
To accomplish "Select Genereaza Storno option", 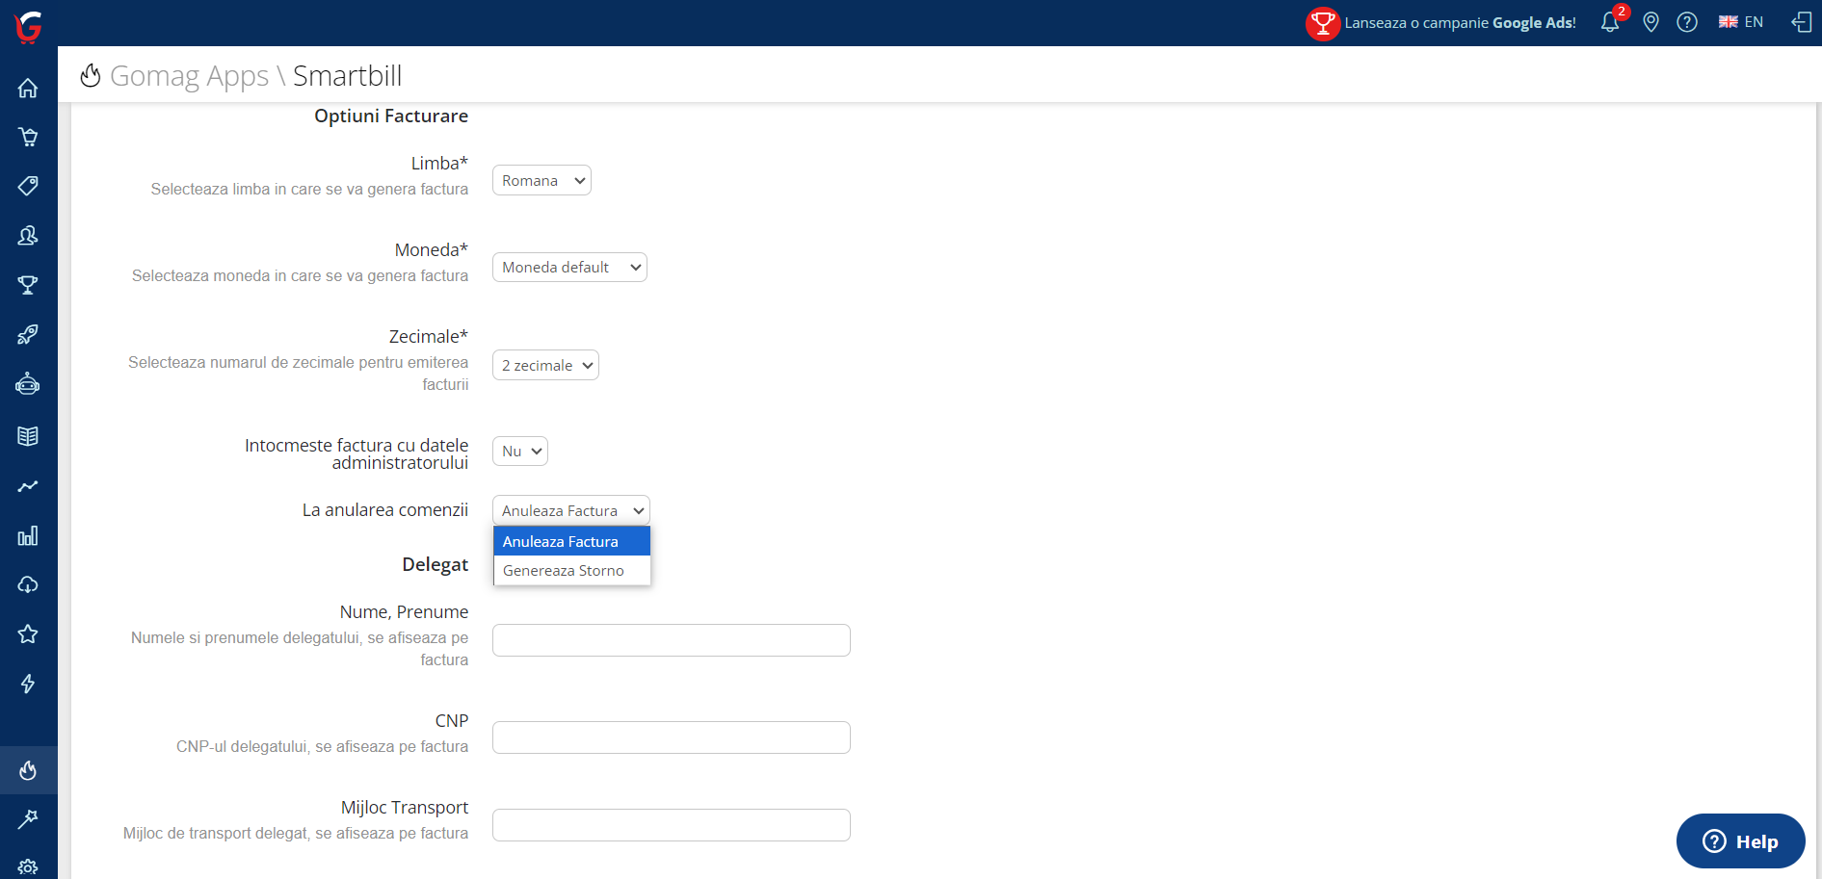I will (572, 570).
